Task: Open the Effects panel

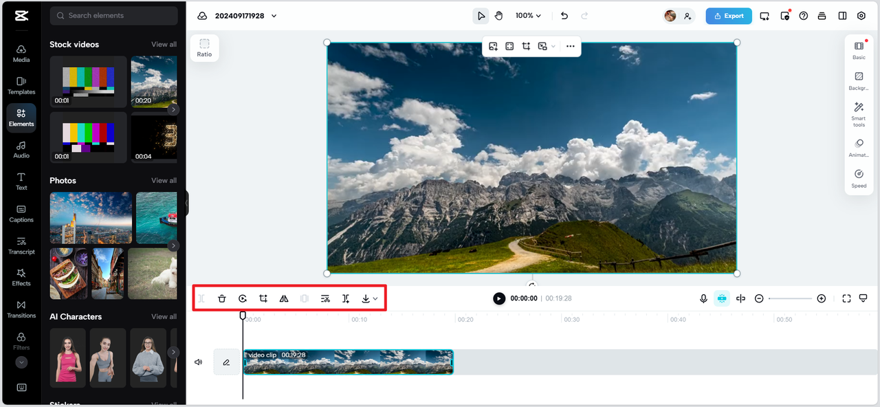Action: (21, 277)
